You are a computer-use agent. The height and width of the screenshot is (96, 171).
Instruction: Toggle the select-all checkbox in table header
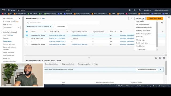27,32
